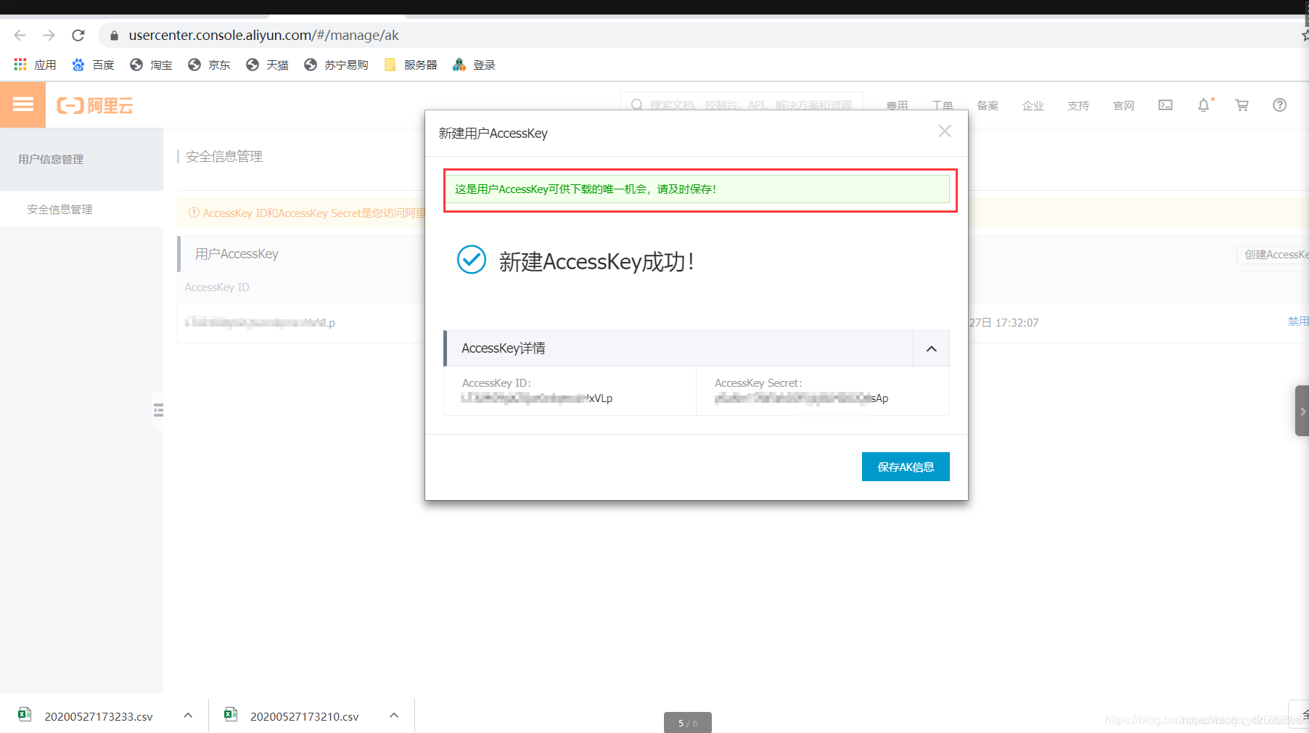The image size is (1309, 733).
Task: Select 安全信息管理 sidebar item
Action: [59, 209]
